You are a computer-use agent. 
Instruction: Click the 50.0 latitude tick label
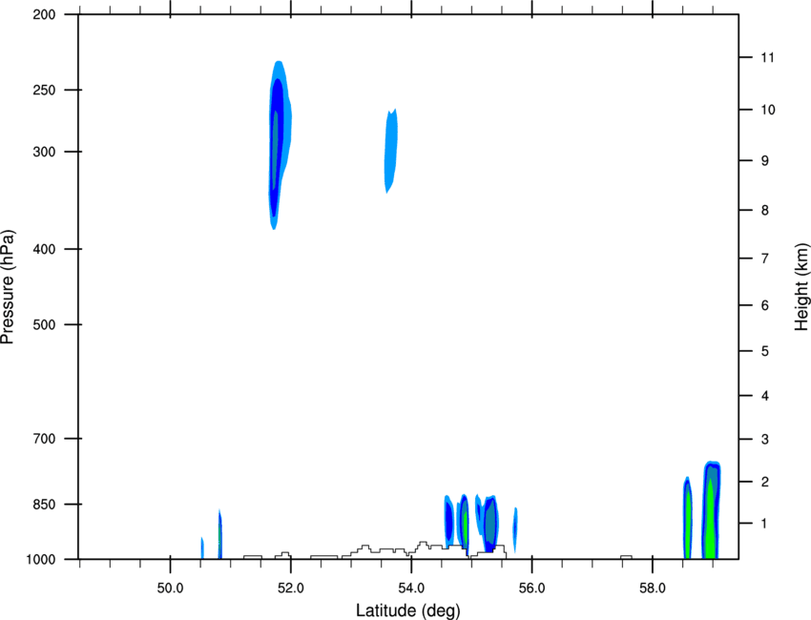click(170, 589)
